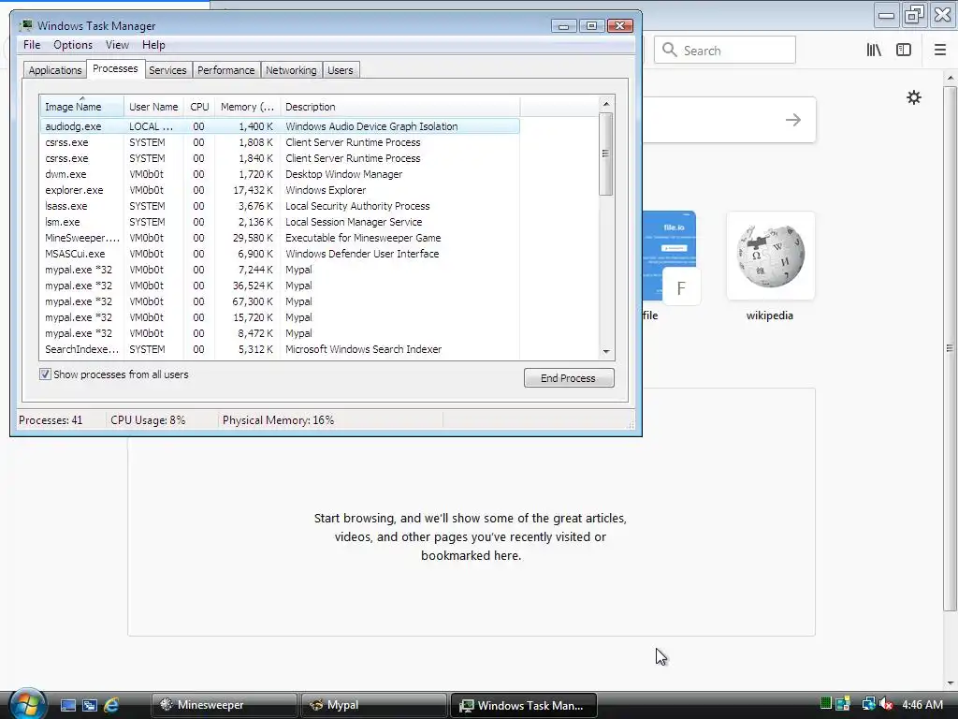The image size is (958, 719).
Task: Click taskbar clock 4:46 AM
Action: [x=922, y=704]
